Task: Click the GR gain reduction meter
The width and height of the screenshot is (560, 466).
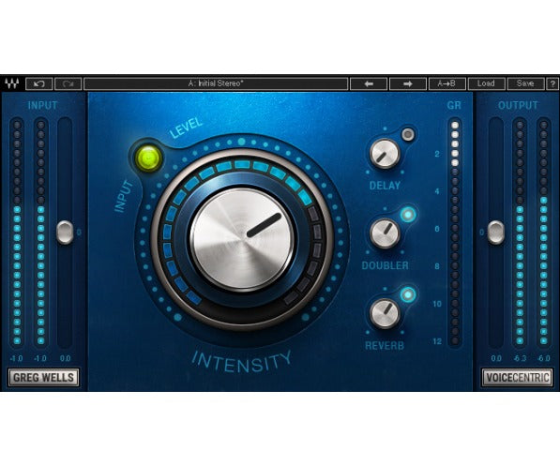Action: click(x=455, y=233)
